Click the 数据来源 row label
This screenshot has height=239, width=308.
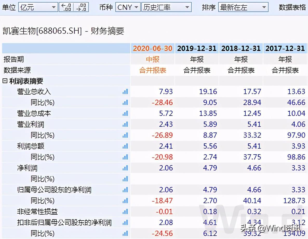17,70
